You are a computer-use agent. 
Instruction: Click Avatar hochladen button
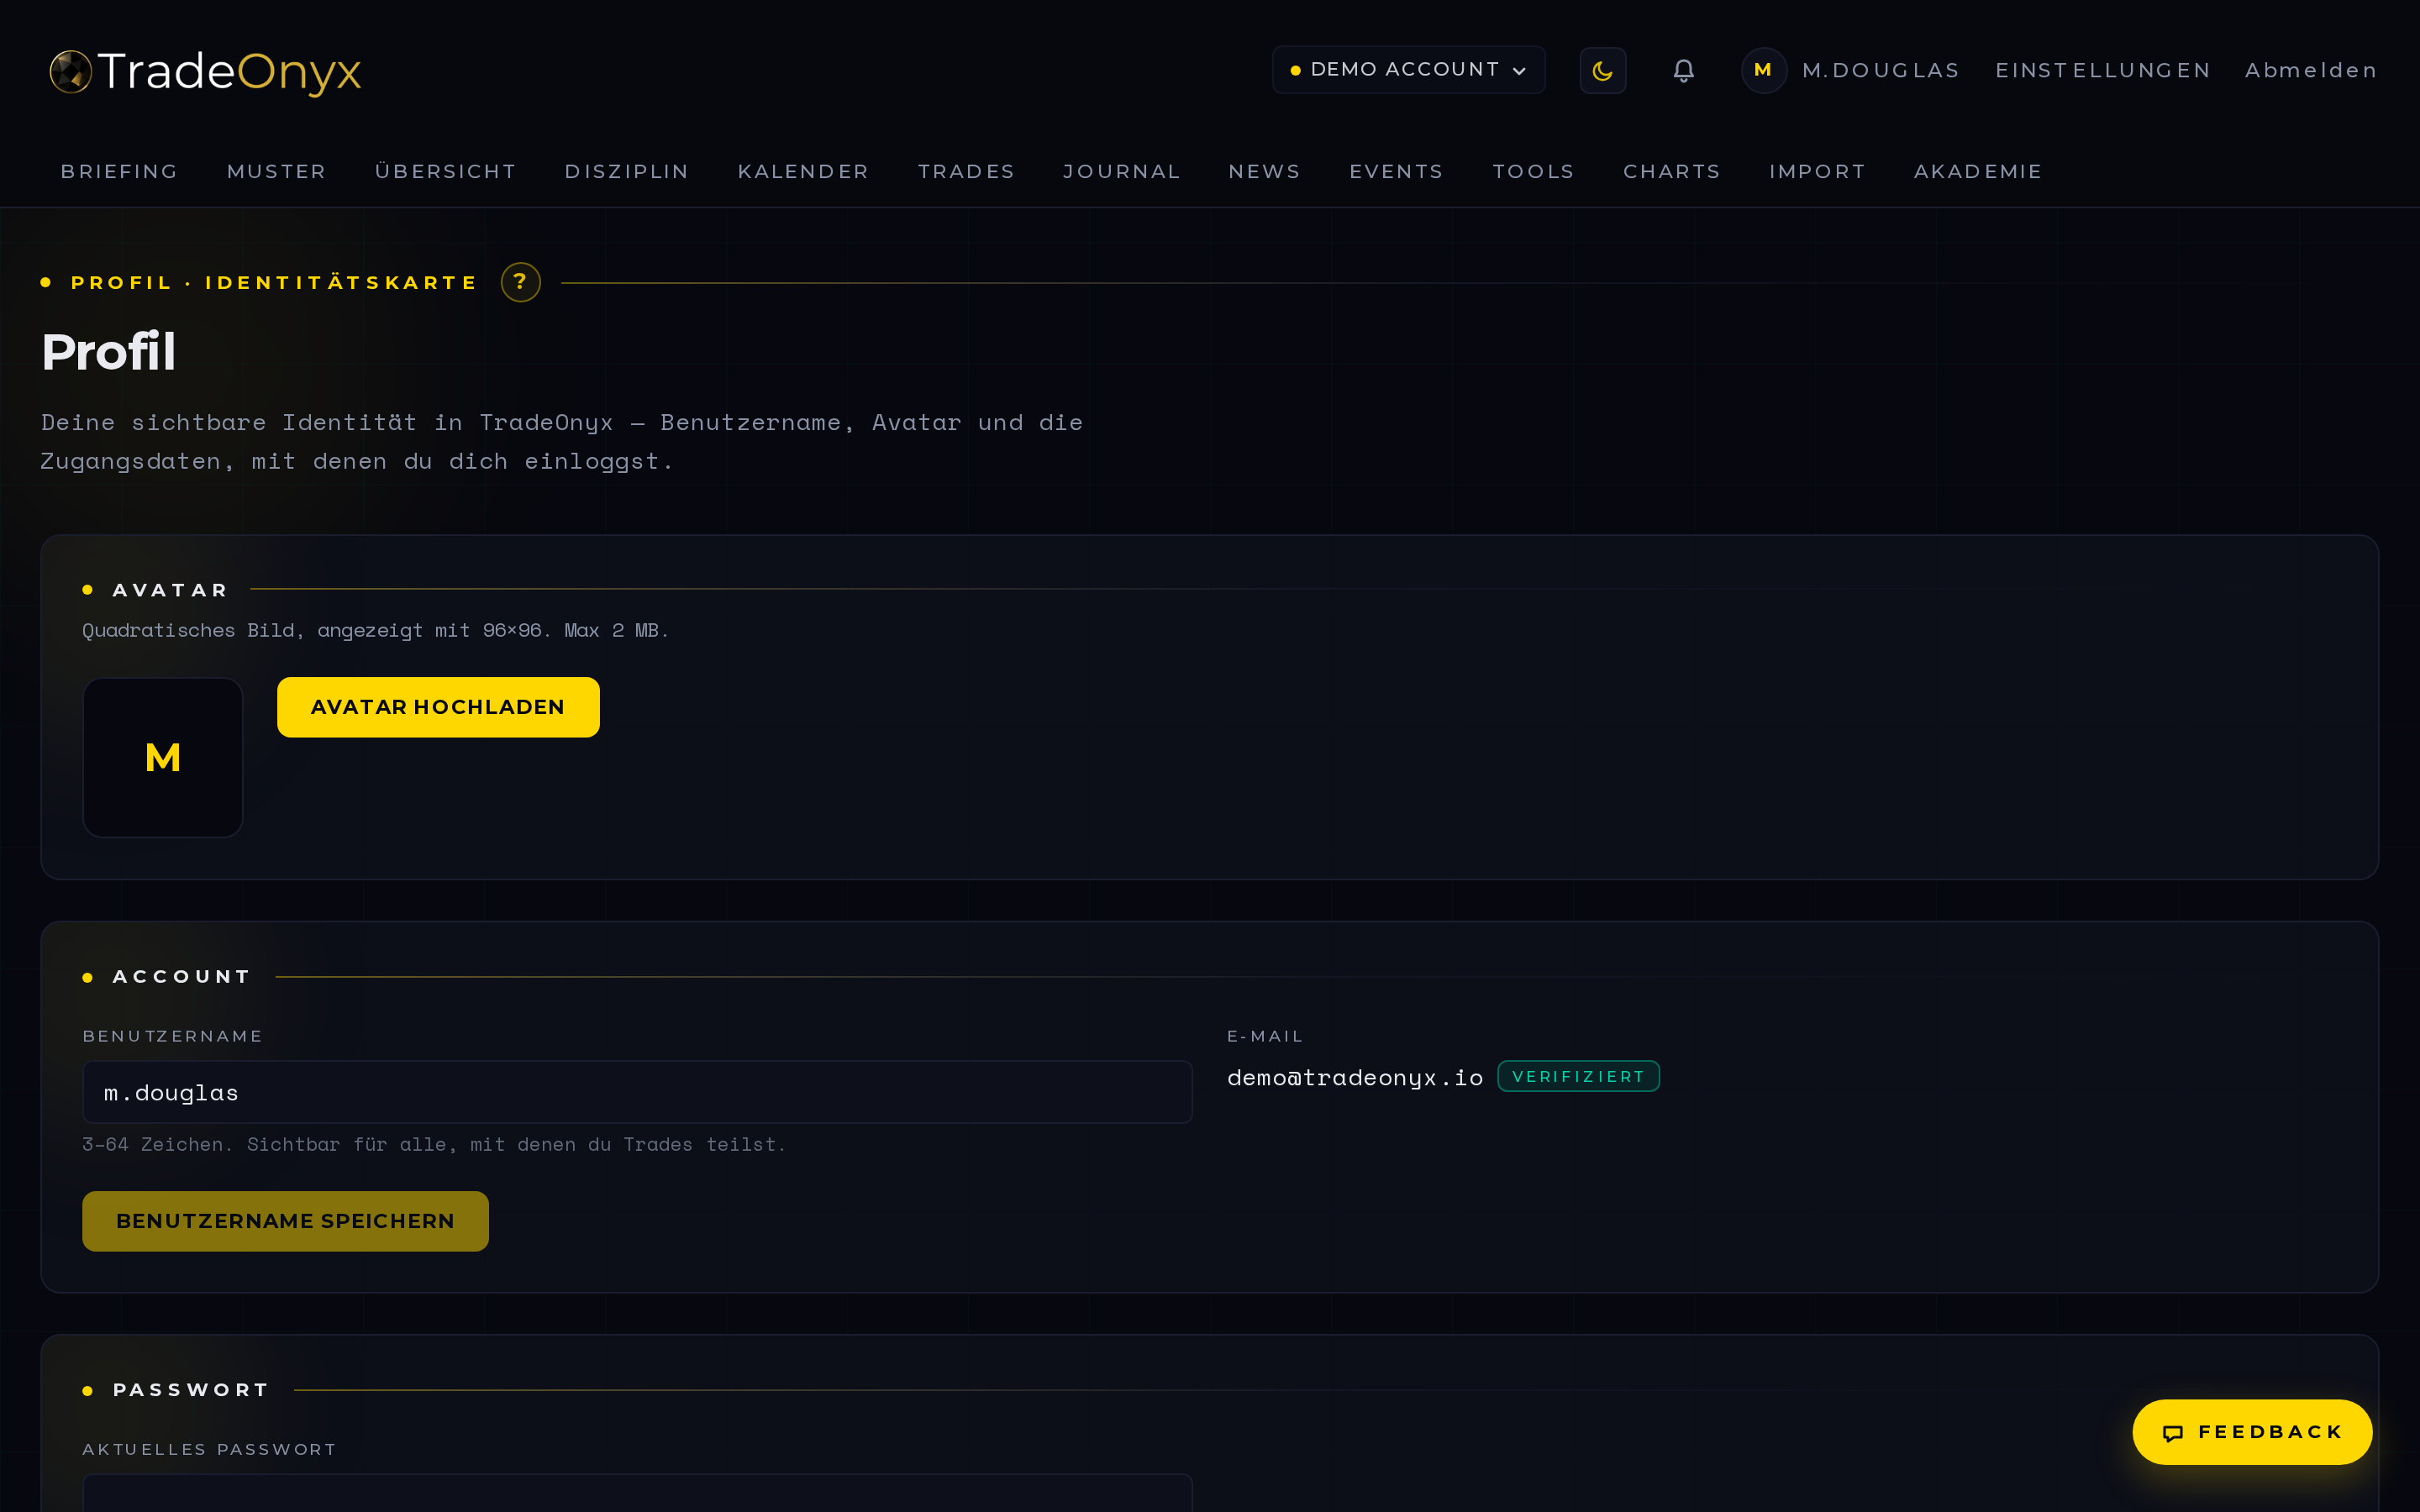pos(438,707)
